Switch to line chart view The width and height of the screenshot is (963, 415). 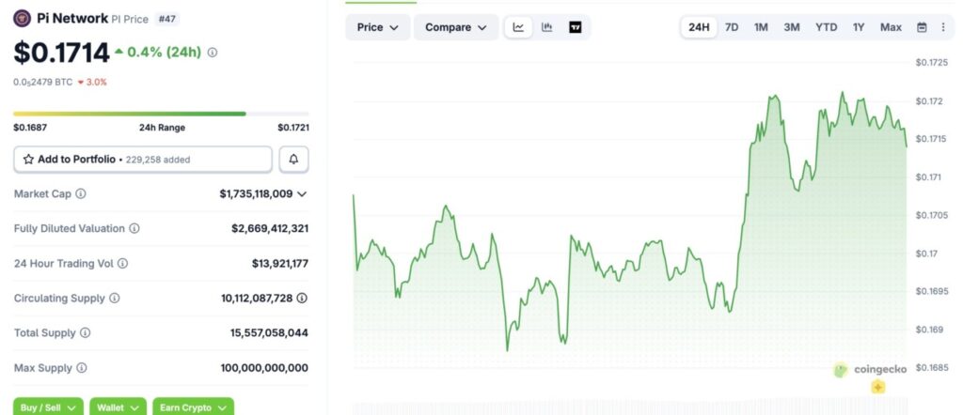tap(518, 27)
